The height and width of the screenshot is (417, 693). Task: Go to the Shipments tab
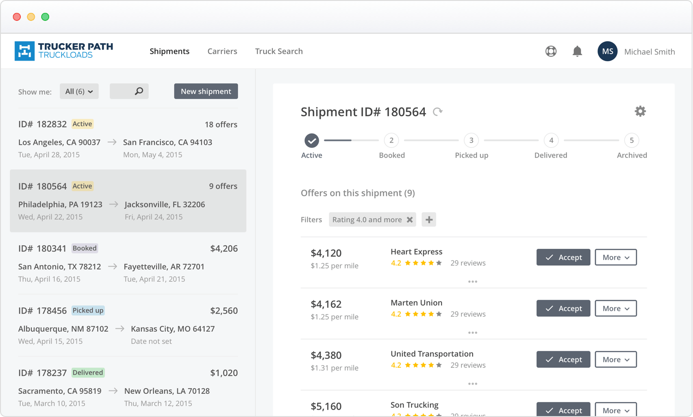[x=170, y=51]
